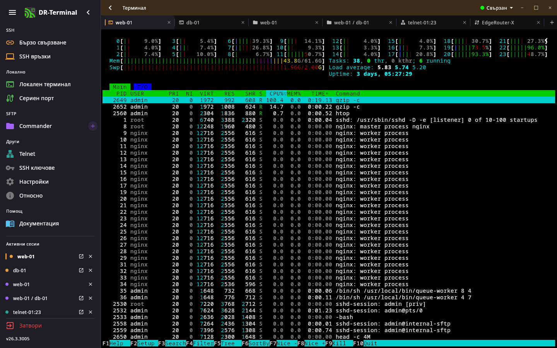Viewport: 557px width, 348px height.
Task: Close the web-01 / db-01 tab
Action: click(391, 22)
